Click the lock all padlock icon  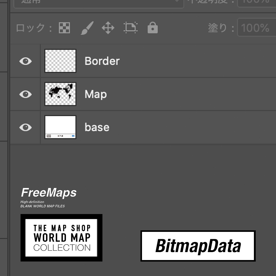pos(153,28)
